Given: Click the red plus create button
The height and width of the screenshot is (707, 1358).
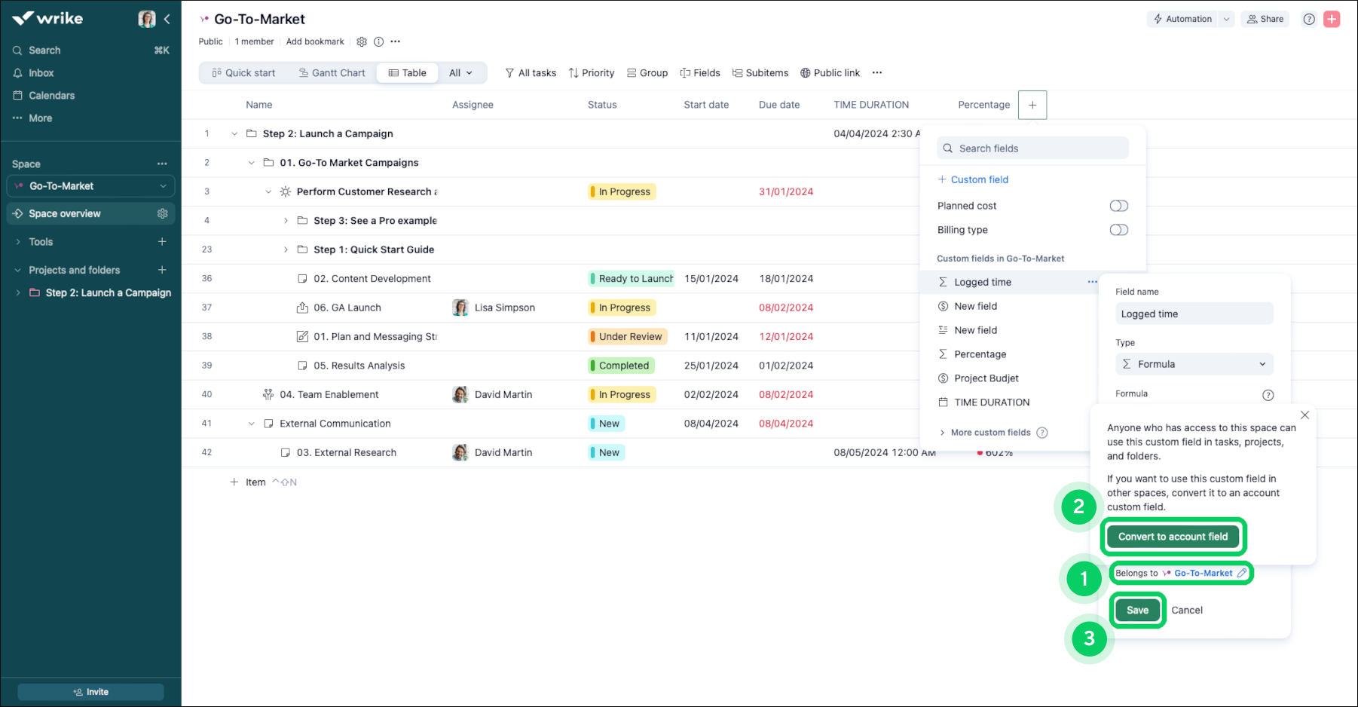Looking at the screenshot, I should click(1332, 20).
